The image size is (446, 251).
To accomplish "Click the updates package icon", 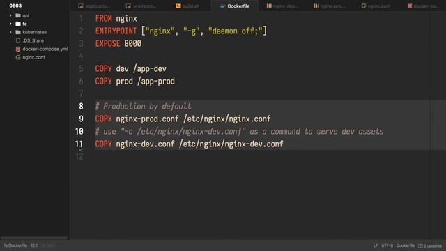I will [x=420, y=245].
